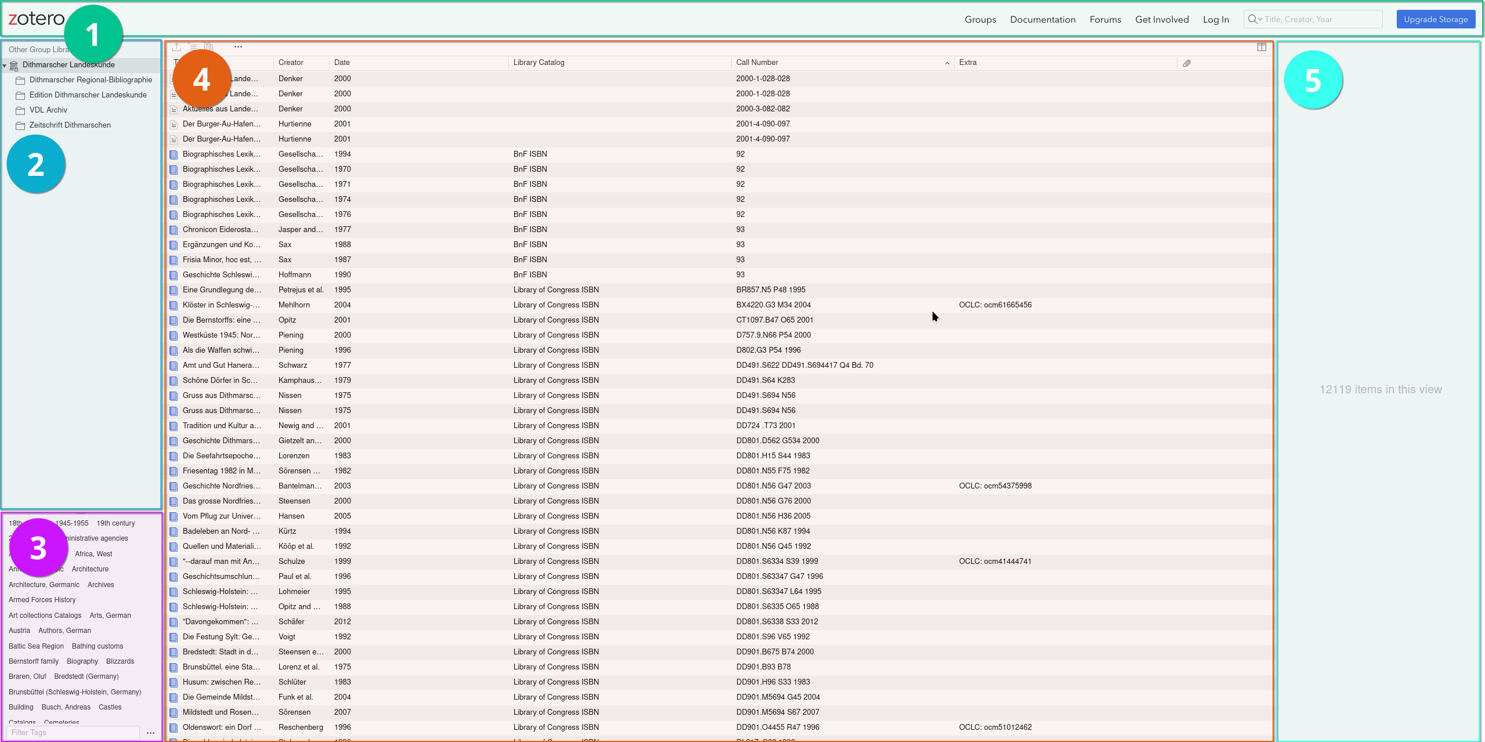Open the Groups menu item
1485x742 pixels.
[980, 19]
